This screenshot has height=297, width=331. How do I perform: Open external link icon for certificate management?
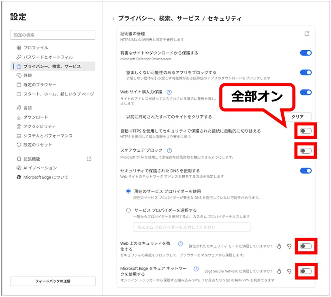click(307, 34)
